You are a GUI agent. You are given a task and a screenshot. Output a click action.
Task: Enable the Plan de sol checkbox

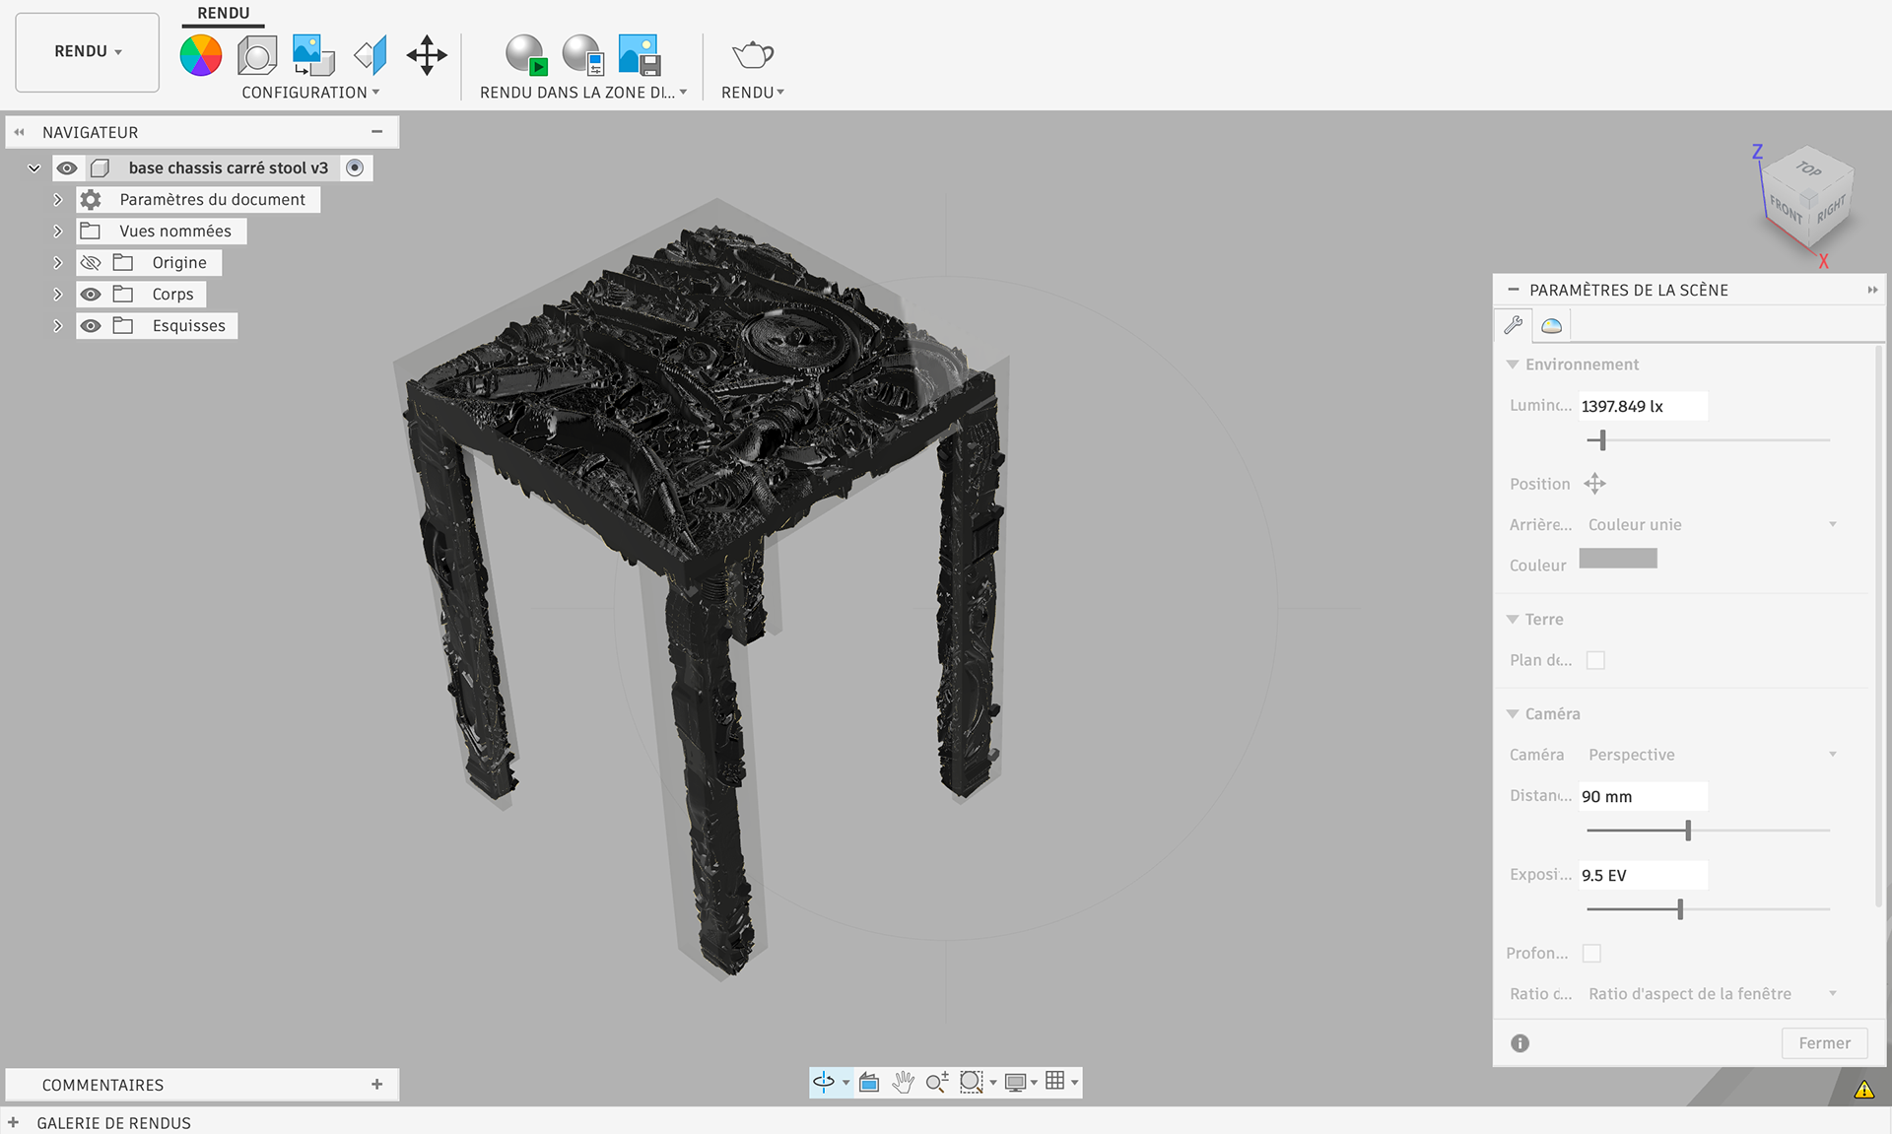[1595, 660]
